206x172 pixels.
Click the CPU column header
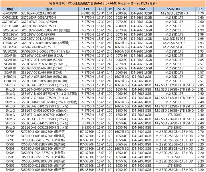pyautogui.click(x=87, y=9)
